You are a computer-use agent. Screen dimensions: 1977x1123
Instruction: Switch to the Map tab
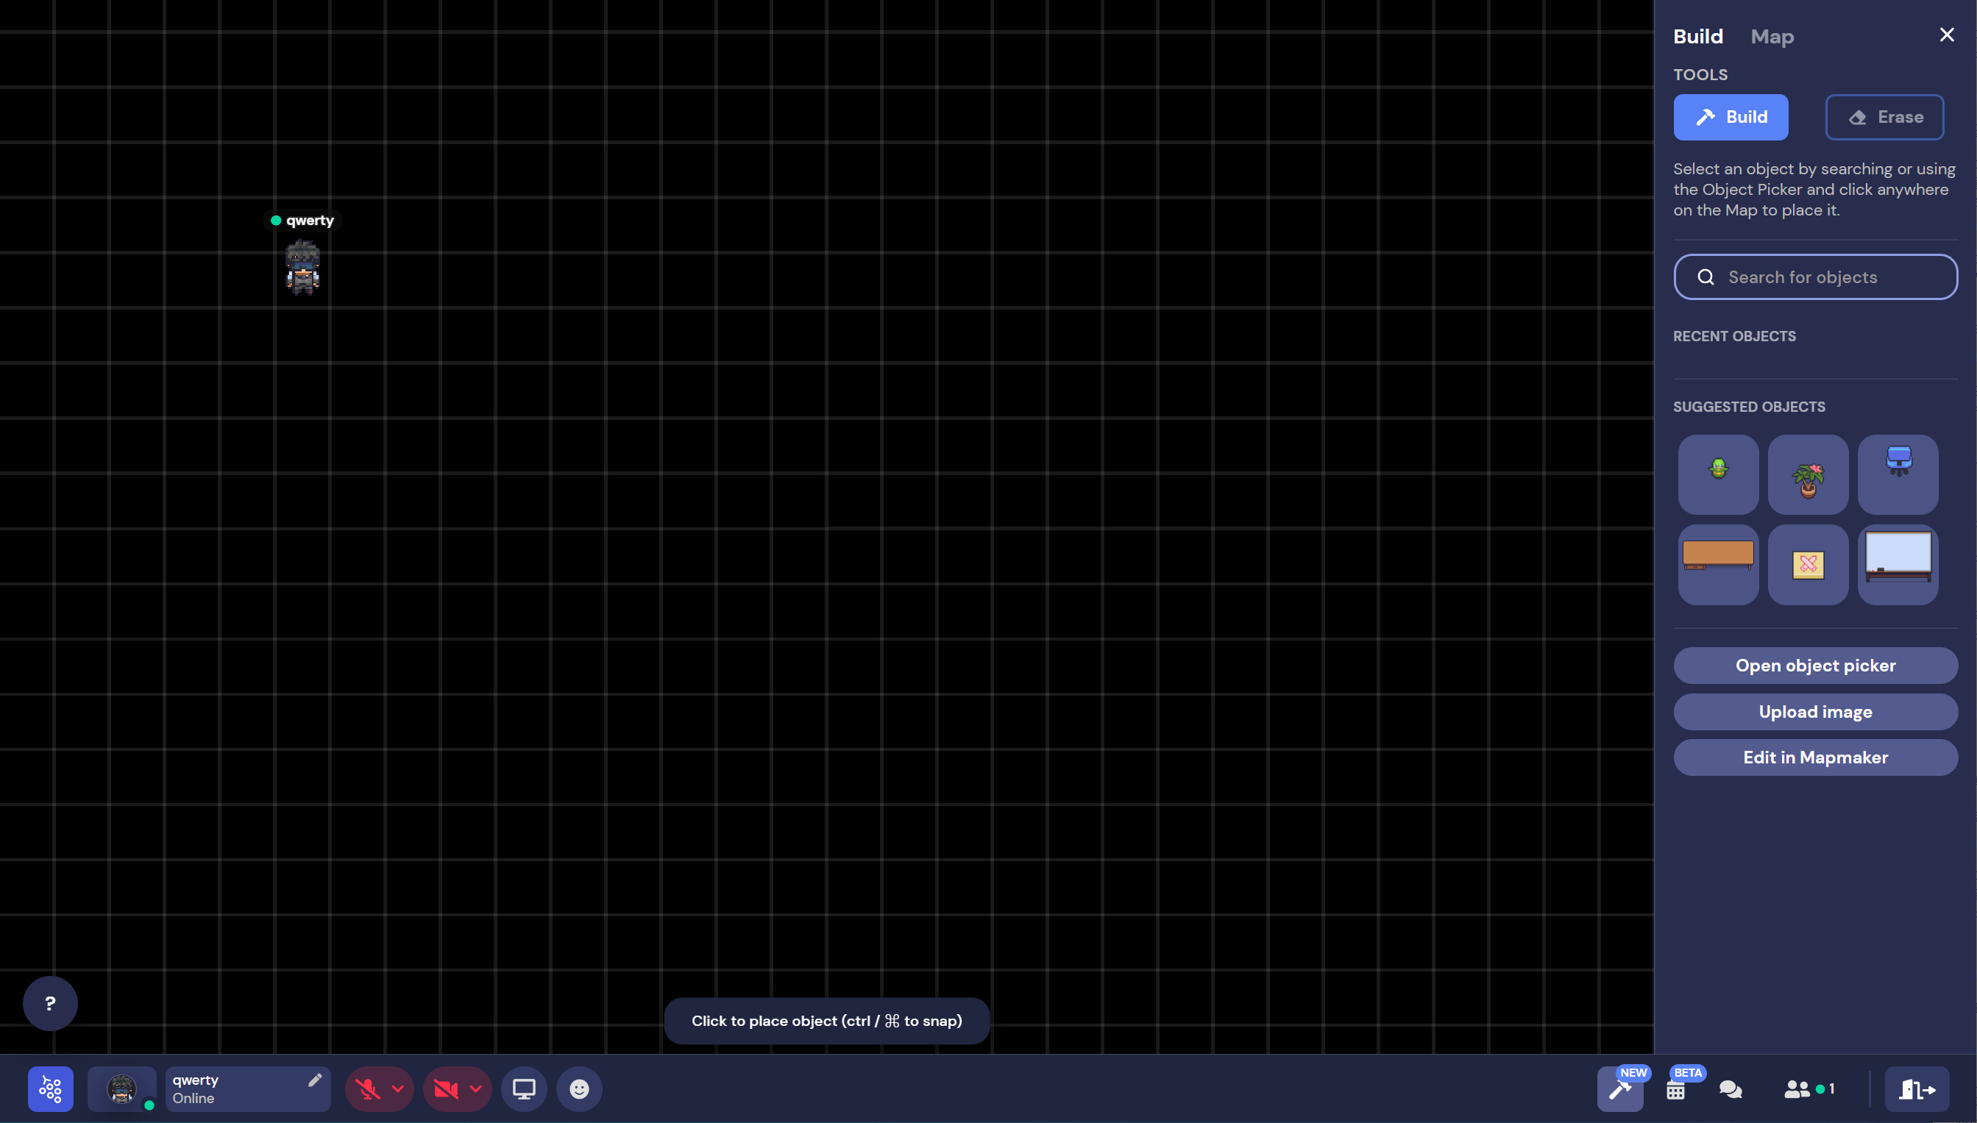coord(1772,36)
